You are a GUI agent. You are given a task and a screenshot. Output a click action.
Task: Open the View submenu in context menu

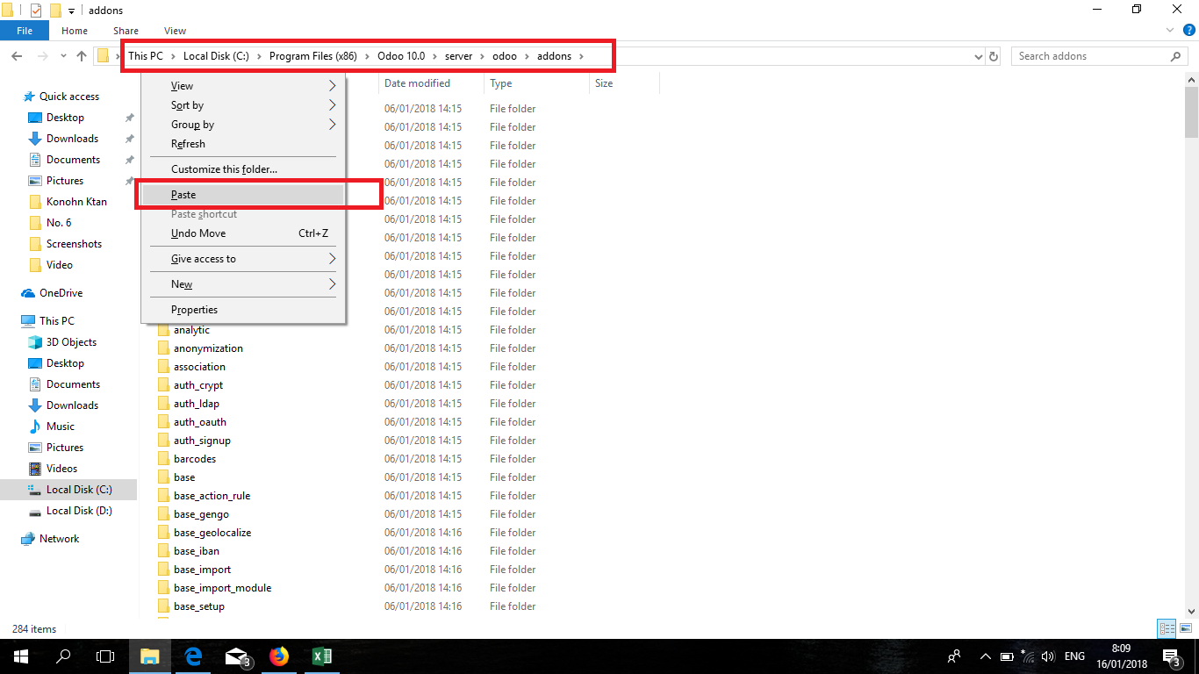(x=243, y=86)
